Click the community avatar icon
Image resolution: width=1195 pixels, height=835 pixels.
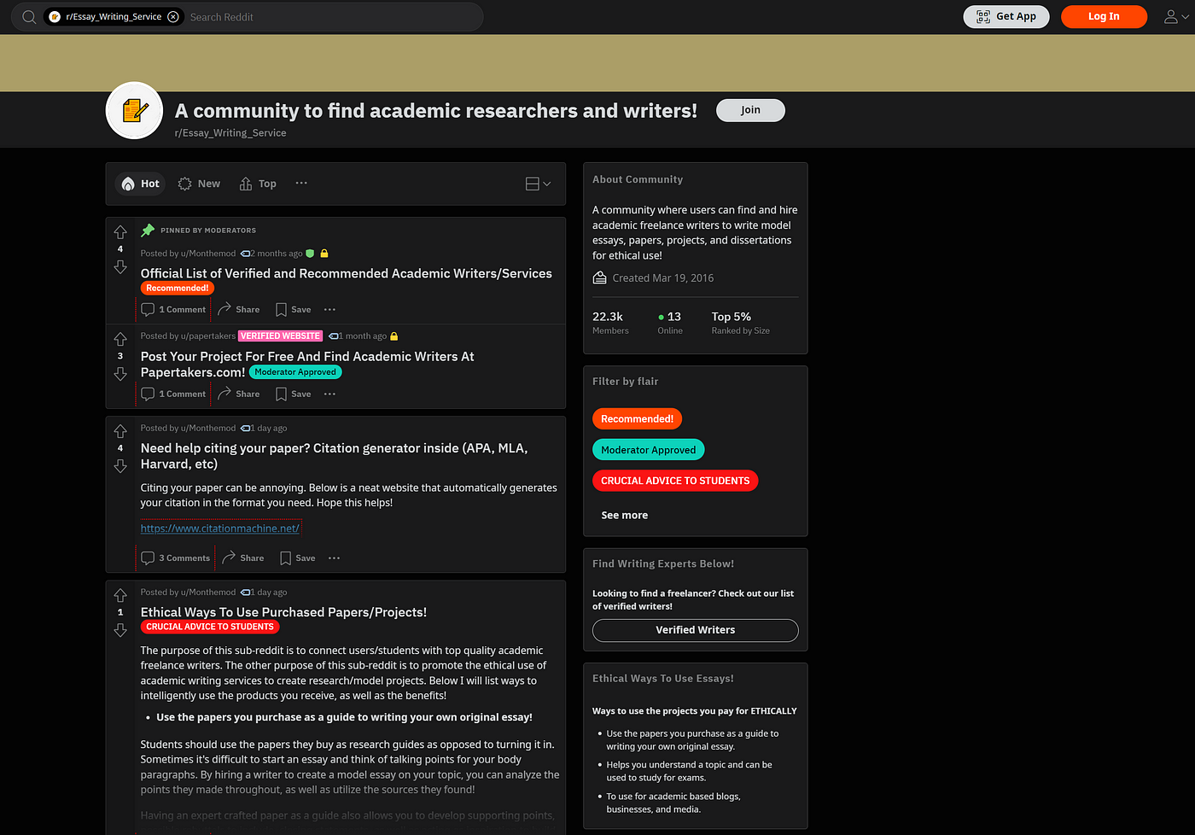(x=134, y=110)
